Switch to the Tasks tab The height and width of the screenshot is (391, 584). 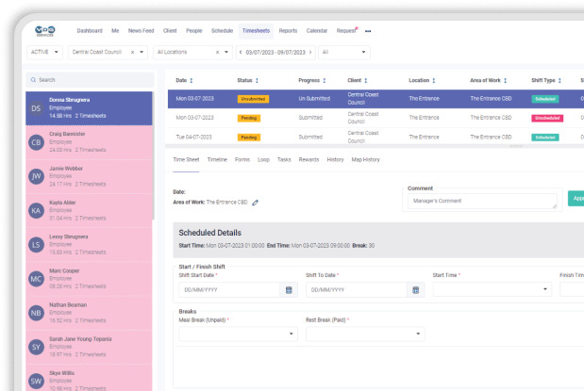point(284,159)
